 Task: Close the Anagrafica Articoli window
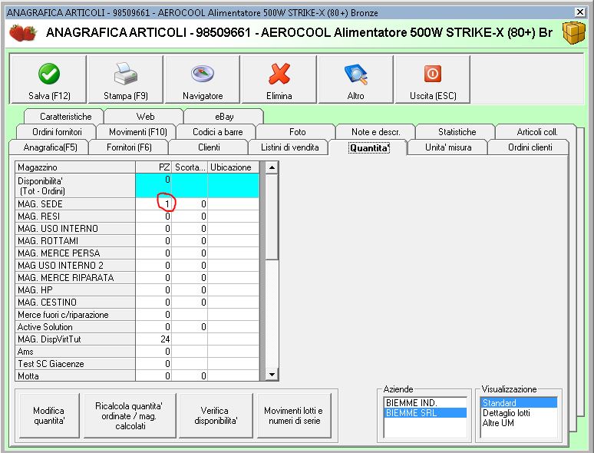point(579,12)
